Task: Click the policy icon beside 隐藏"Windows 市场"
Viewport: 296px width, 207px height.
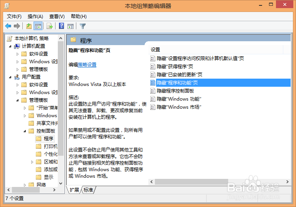Action: 153,107
